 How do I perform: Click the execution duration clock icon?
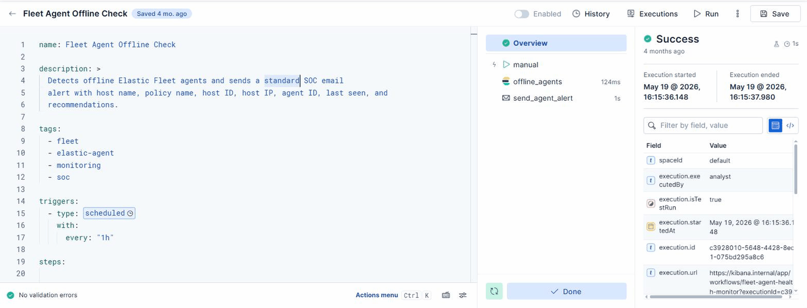click(787, 44)
